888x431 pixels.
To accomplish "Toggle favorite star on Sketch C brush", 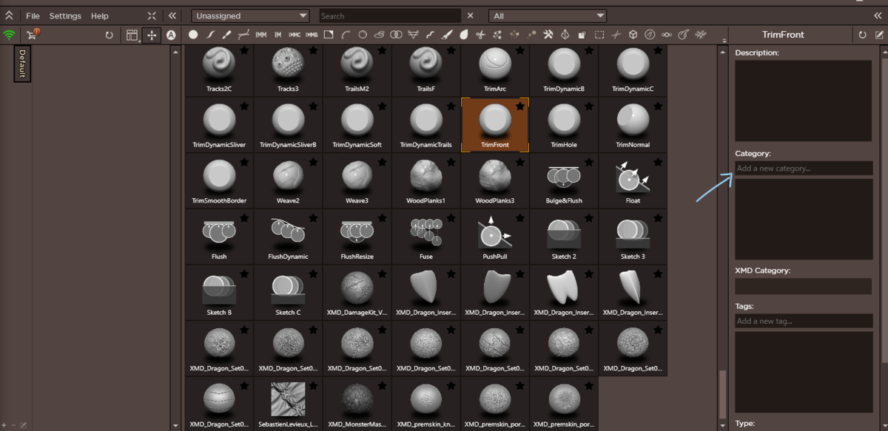I will point(313,274).
